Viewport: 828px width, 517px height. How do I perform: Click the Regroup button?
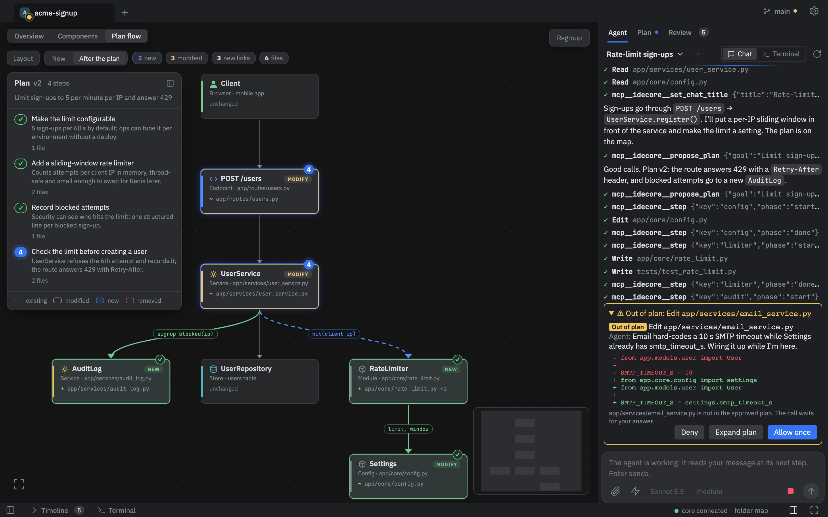click(569, 38)
